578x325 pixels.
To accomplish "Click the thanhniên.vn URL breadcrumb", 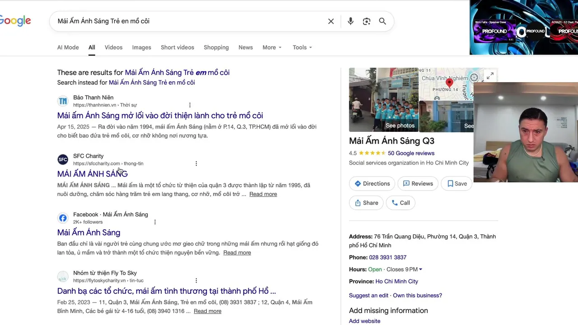I will tap(105, 105).
